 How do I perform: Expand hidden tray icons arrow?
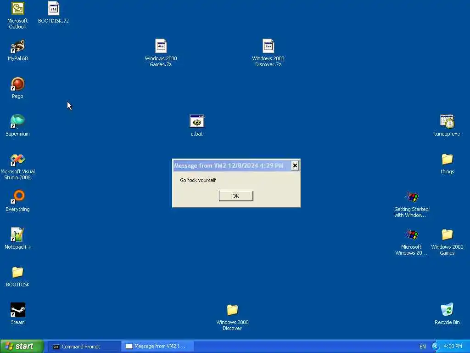[436, 347]
